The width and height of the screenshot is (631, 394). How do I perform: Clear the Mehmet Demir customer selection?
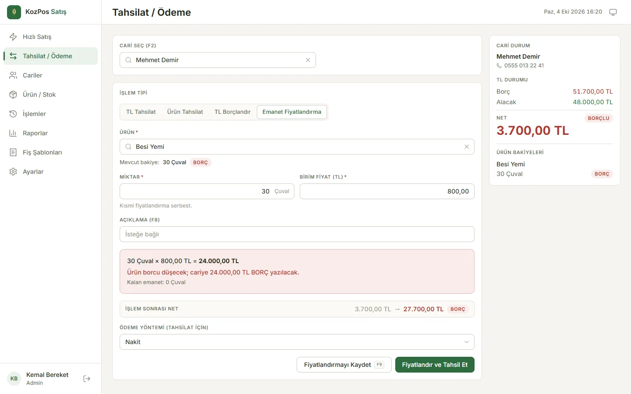click(308, 60)
